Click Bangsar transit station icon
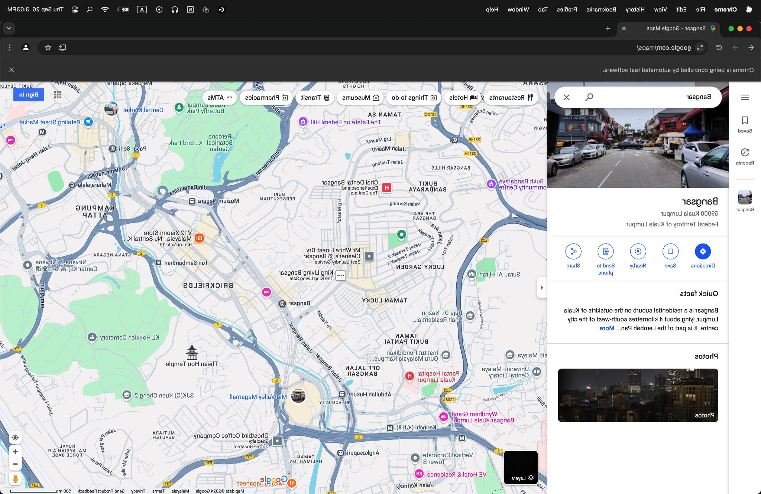 point(282,304)
